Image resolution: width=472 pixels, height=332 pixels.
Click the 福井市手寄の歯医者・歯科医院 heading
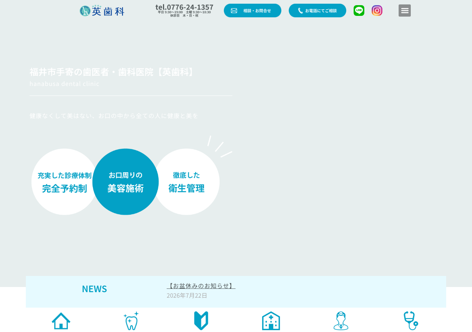pos(112,72)
